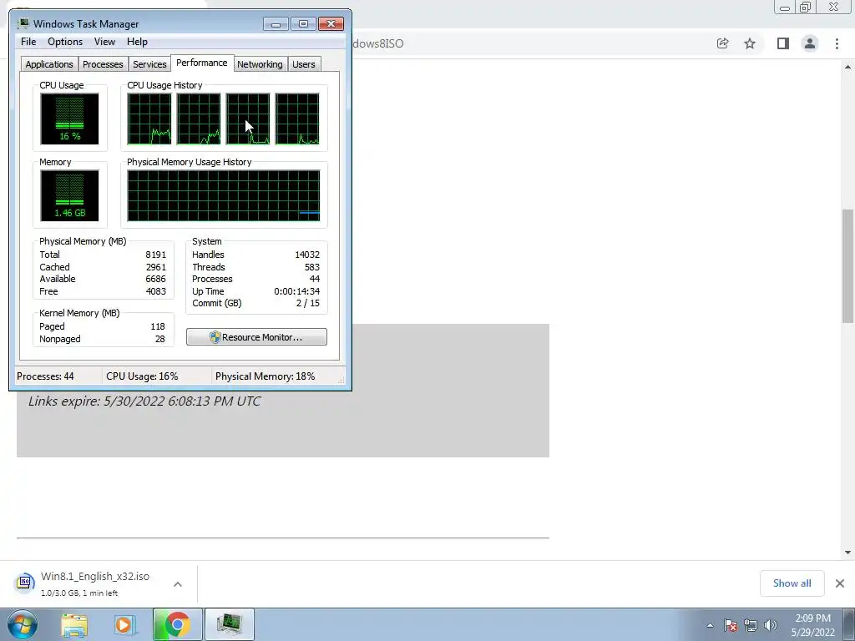Click the Threads value 583
The width and height of the screenshot is (855, 641).
[312, 267]
